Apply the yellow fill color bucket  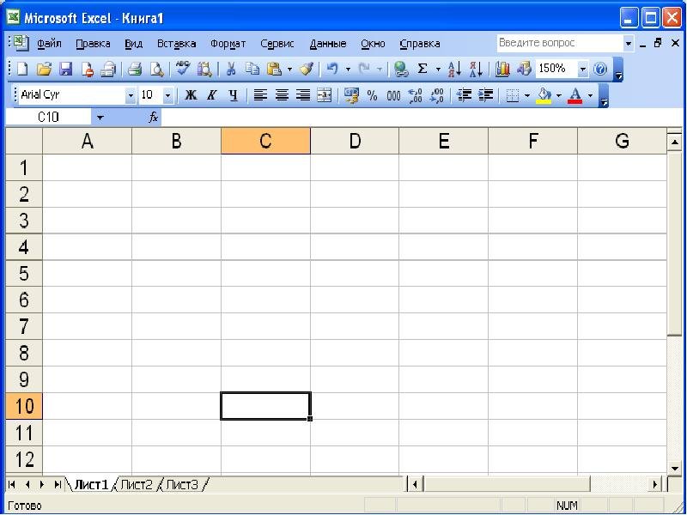[x=544, y=95]
